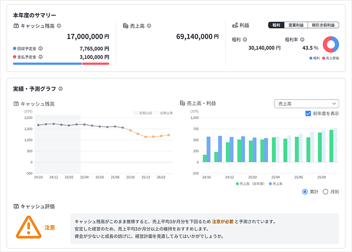
Task: Click the 売上原価 legend dot under donut
Action: click(x=324, y=58)
